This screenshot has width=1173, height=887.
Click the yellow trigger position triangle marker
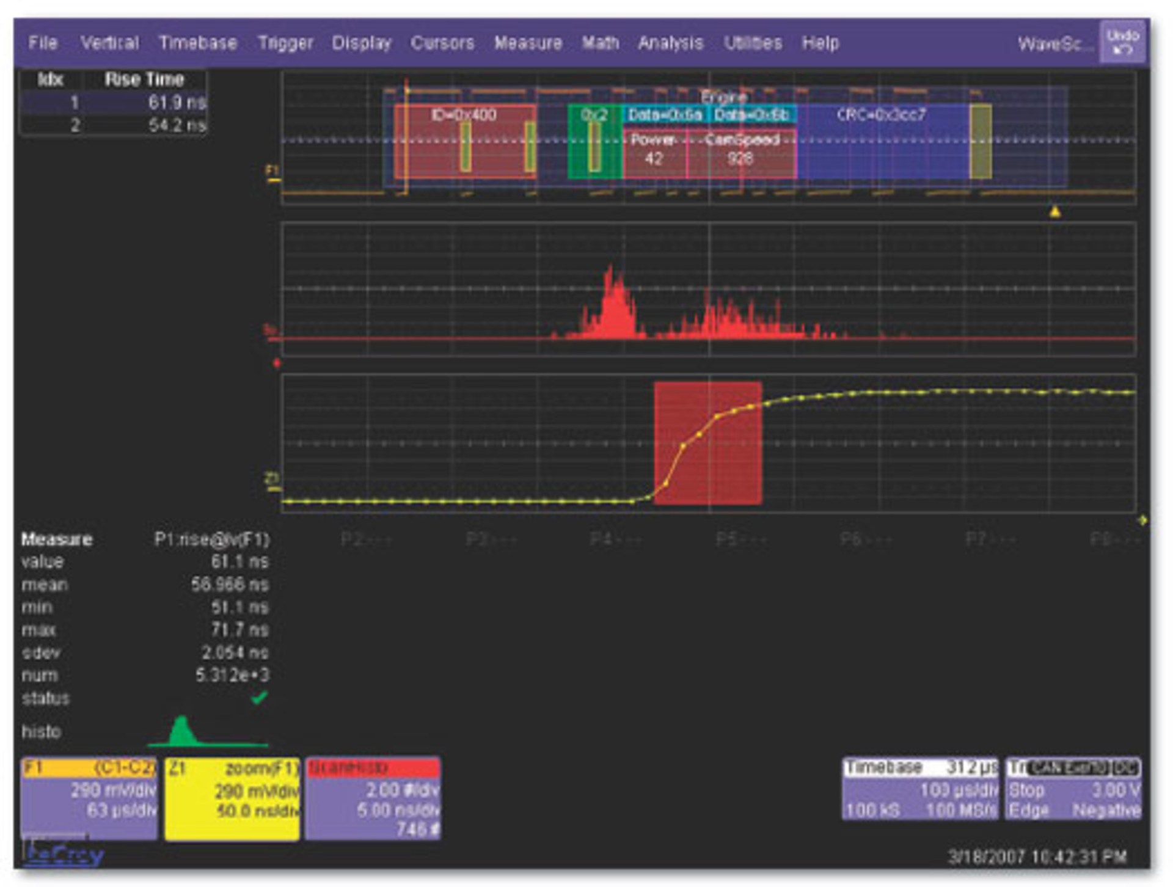1054,212
